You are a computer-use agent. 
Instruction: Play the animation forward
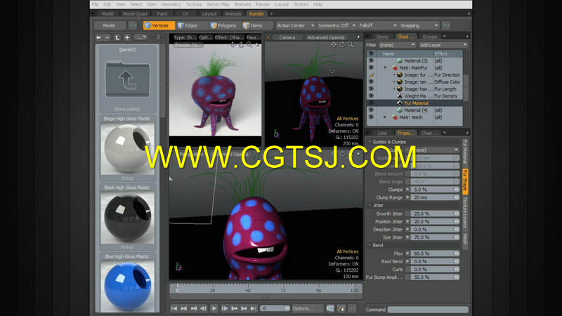[214, 308]
